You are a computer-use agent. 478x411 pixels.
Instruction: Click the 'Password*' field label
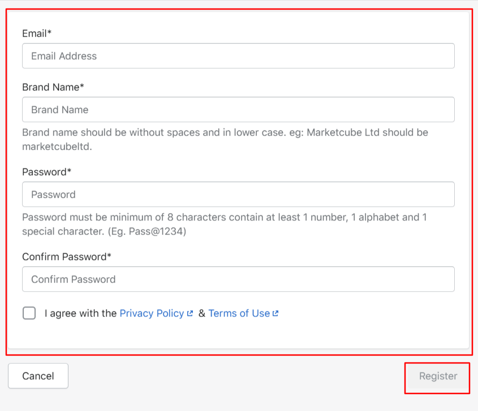tap(46, 172)
